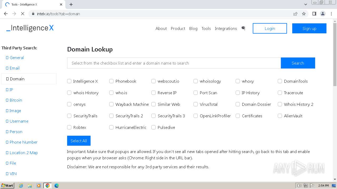
Task: Tick the SecurityTrails 3 checkbox
Action: (x=153, y=116)
